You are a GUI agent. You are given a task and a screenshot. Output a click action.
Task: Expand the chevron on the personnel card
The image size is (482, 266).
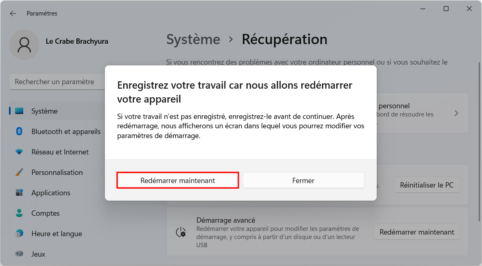(456, 113)
